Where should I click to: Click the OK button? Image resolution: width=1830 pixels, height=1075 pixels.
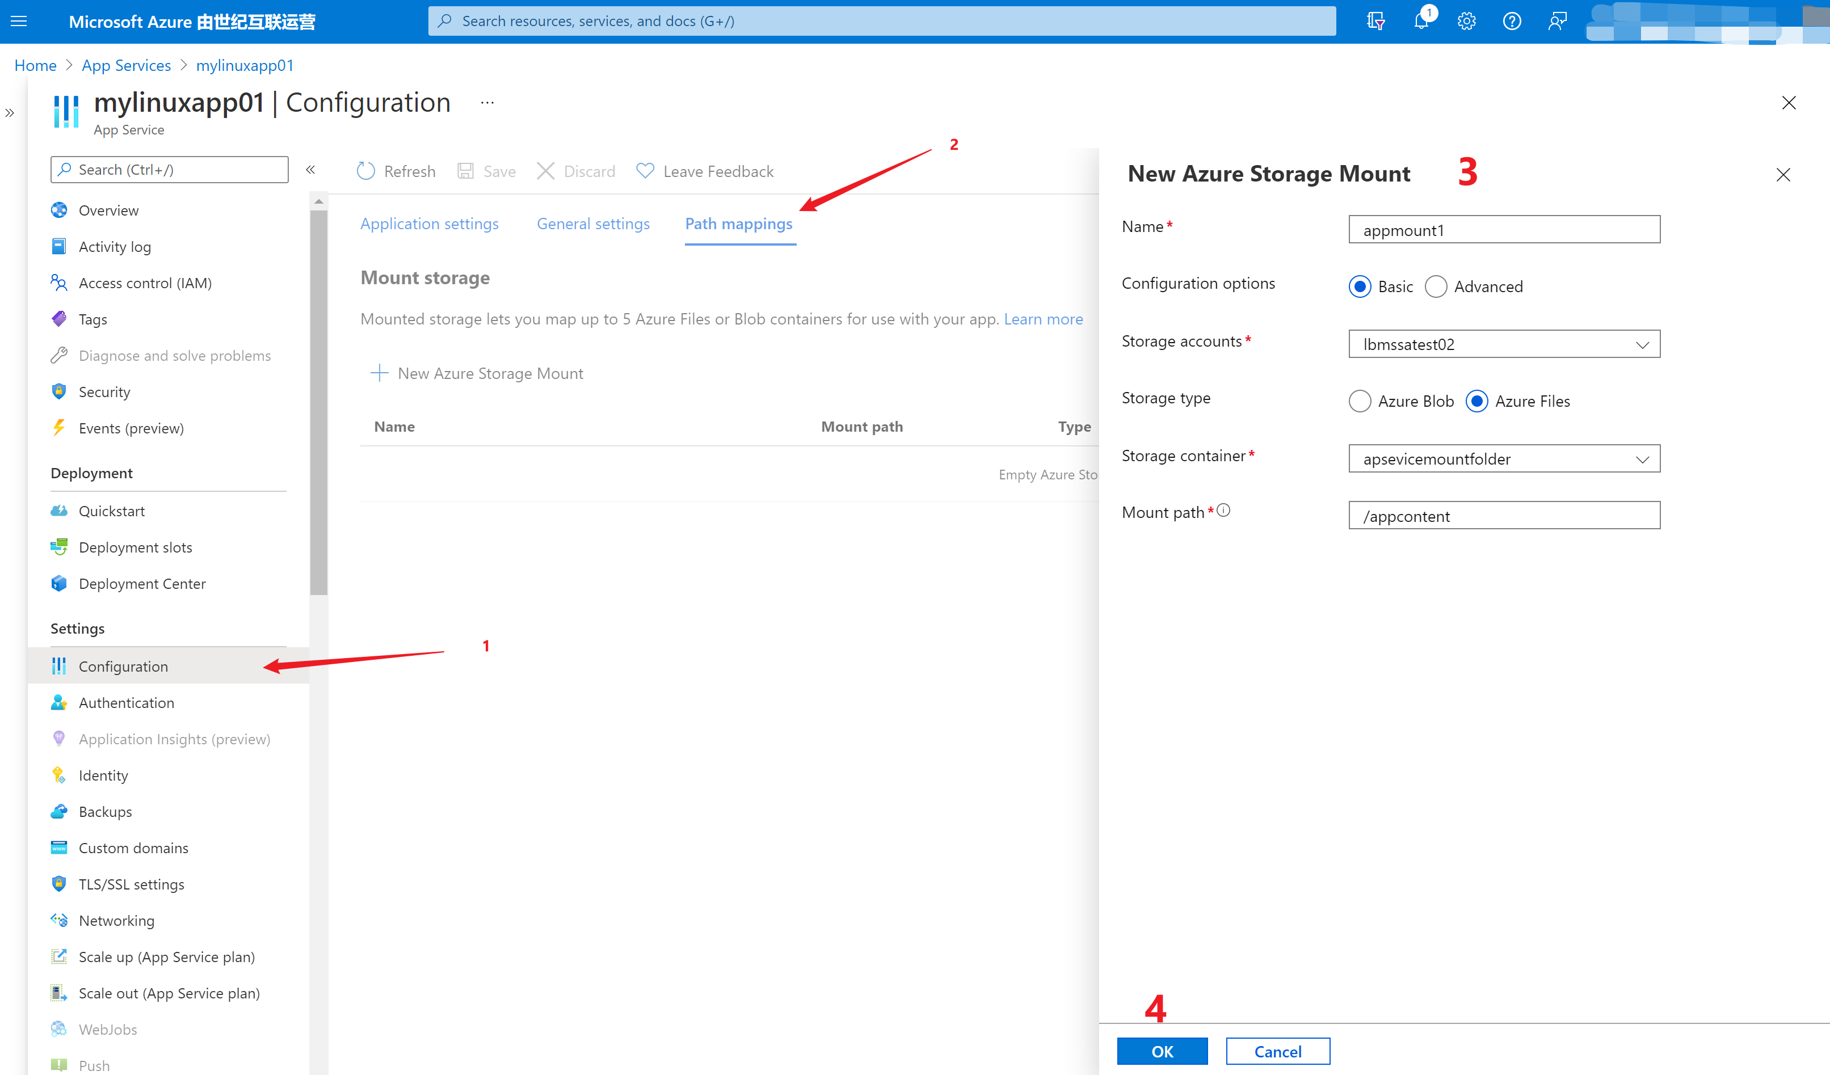(1162, 1051)
